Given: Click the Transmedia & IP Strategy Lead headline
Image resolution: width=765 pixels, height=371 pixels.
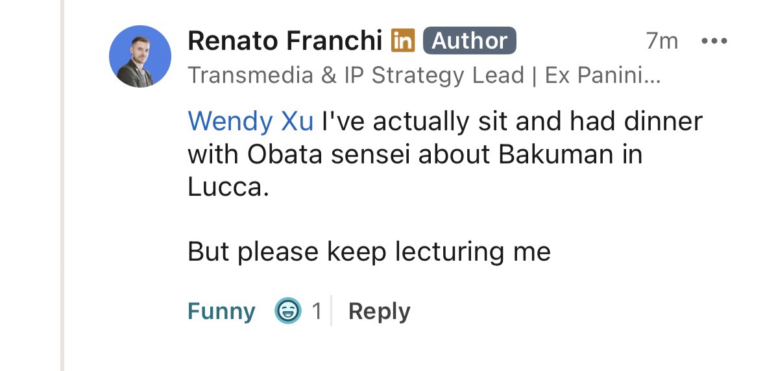Looking at the screenshot, I should point(356,75).
